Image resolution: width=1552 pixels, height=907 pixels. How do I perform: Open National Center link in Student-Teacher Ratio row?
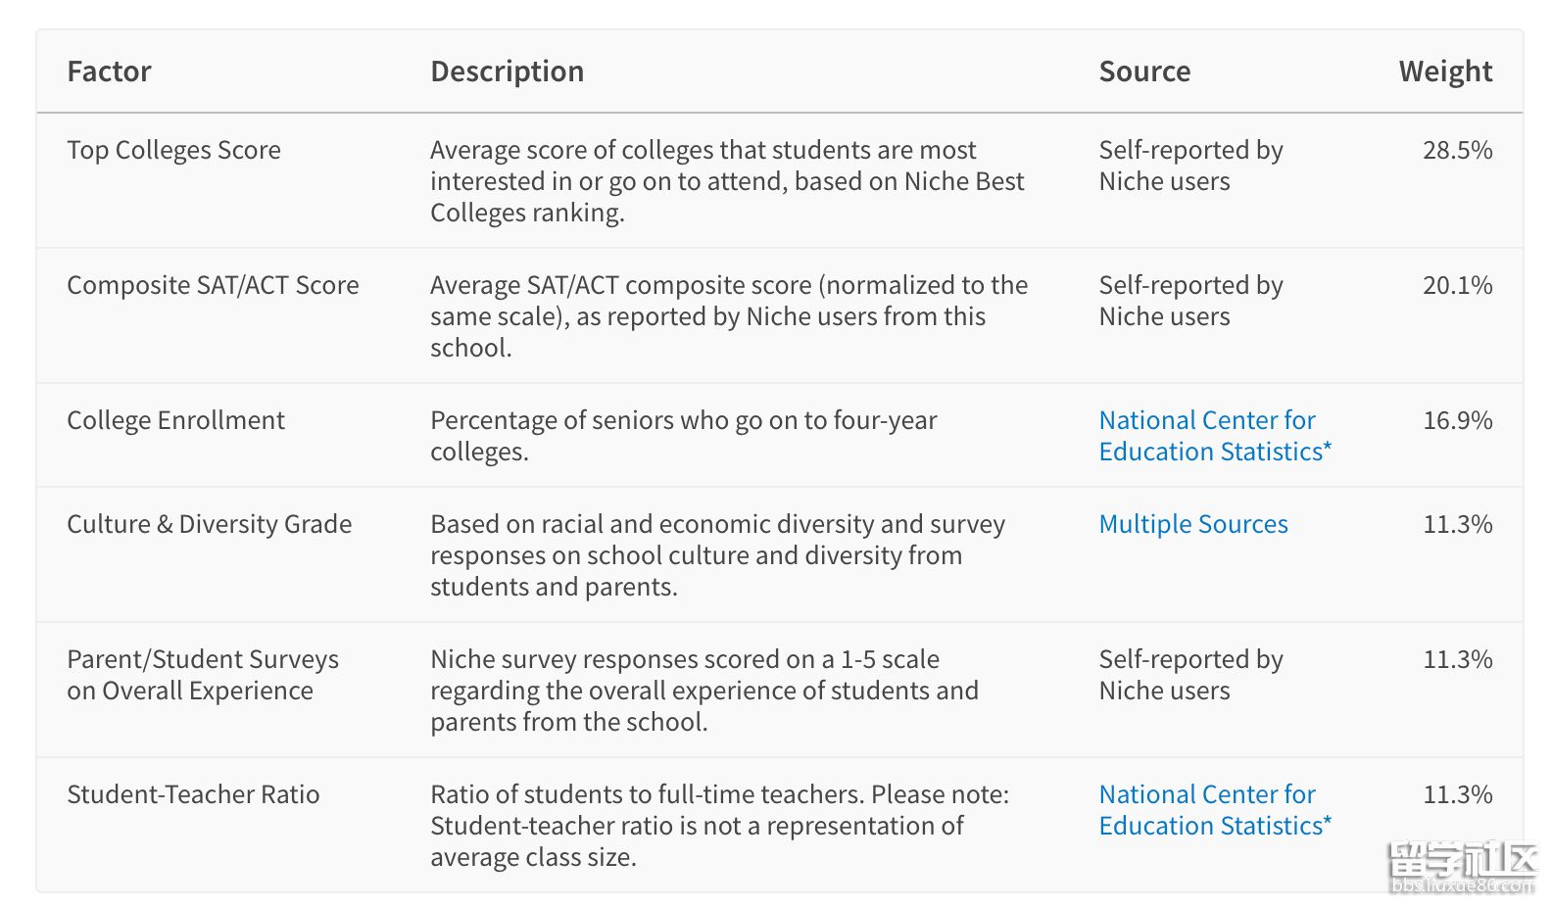(x=1214, y=810)
